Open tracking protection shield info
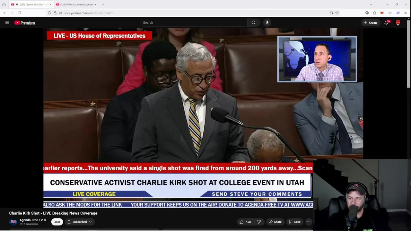The height and width of the screenshot is (231, 411). (x=49, y=13)
